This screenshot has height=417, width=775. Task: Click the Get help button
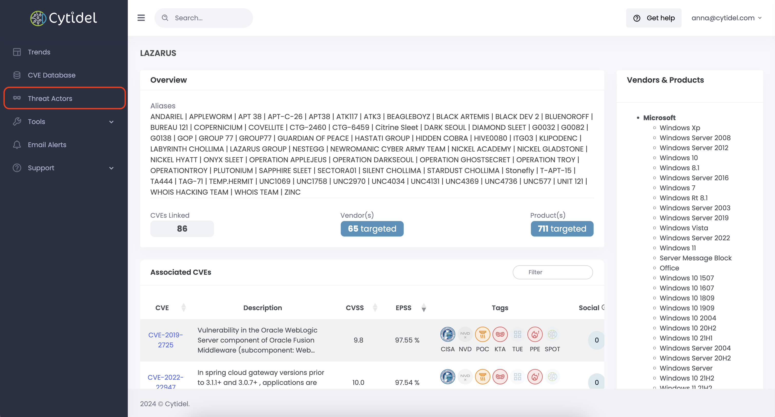tap(653, 18)
